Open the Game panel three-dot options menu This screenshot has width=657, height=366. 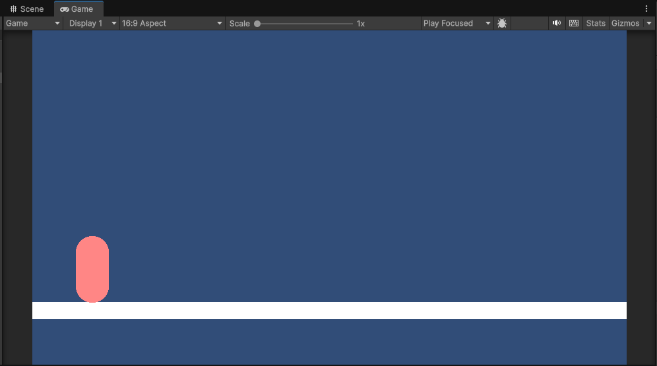(x=646, y=9)
